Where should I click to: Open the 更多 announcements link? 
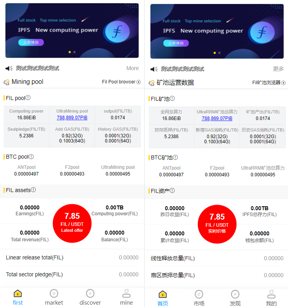[279, 69]
